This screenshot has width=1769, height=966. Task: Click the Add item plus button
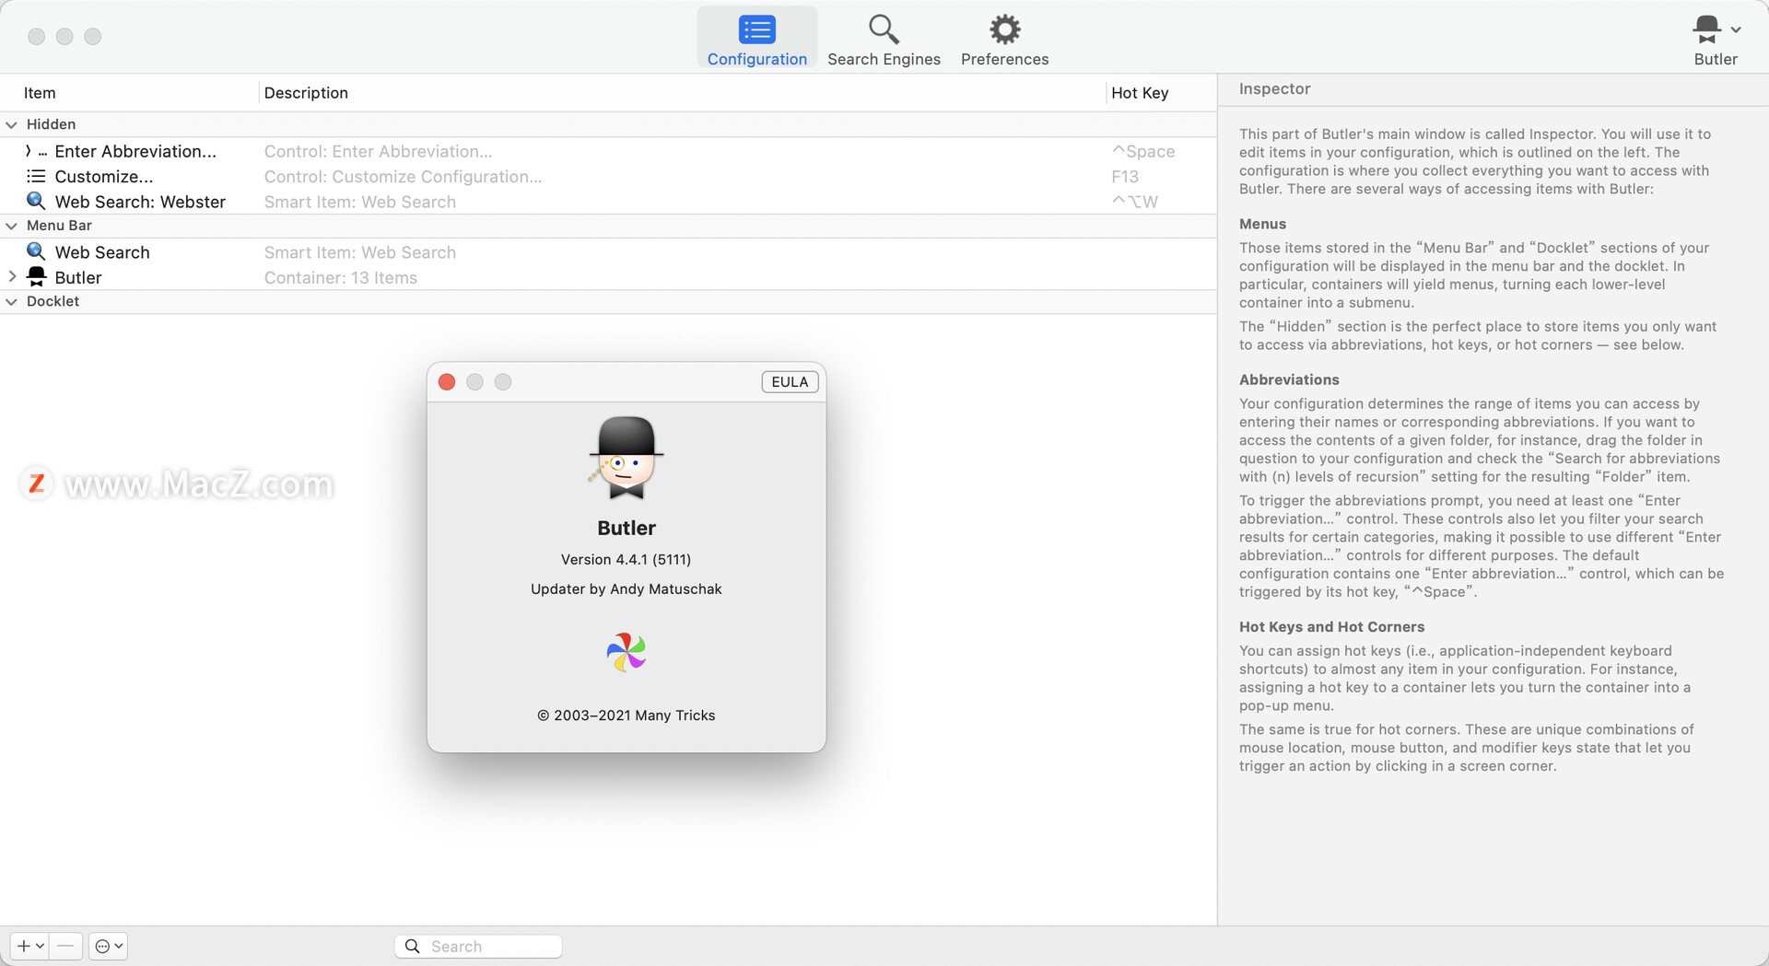coord(29,946)
